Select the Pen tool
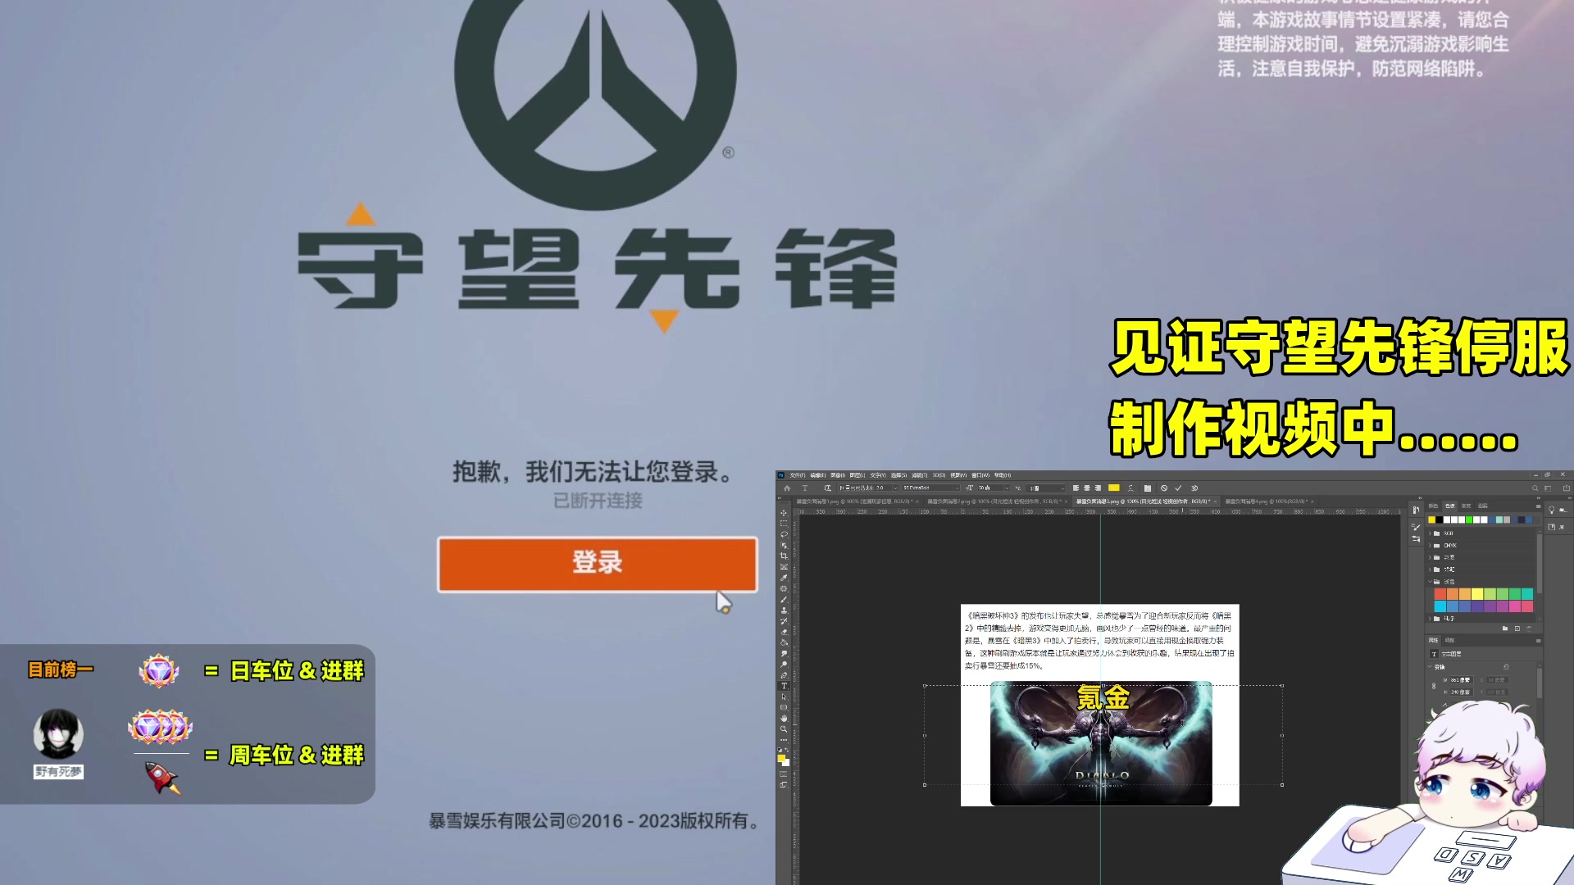1574x885 pixels. click(784, 675)
